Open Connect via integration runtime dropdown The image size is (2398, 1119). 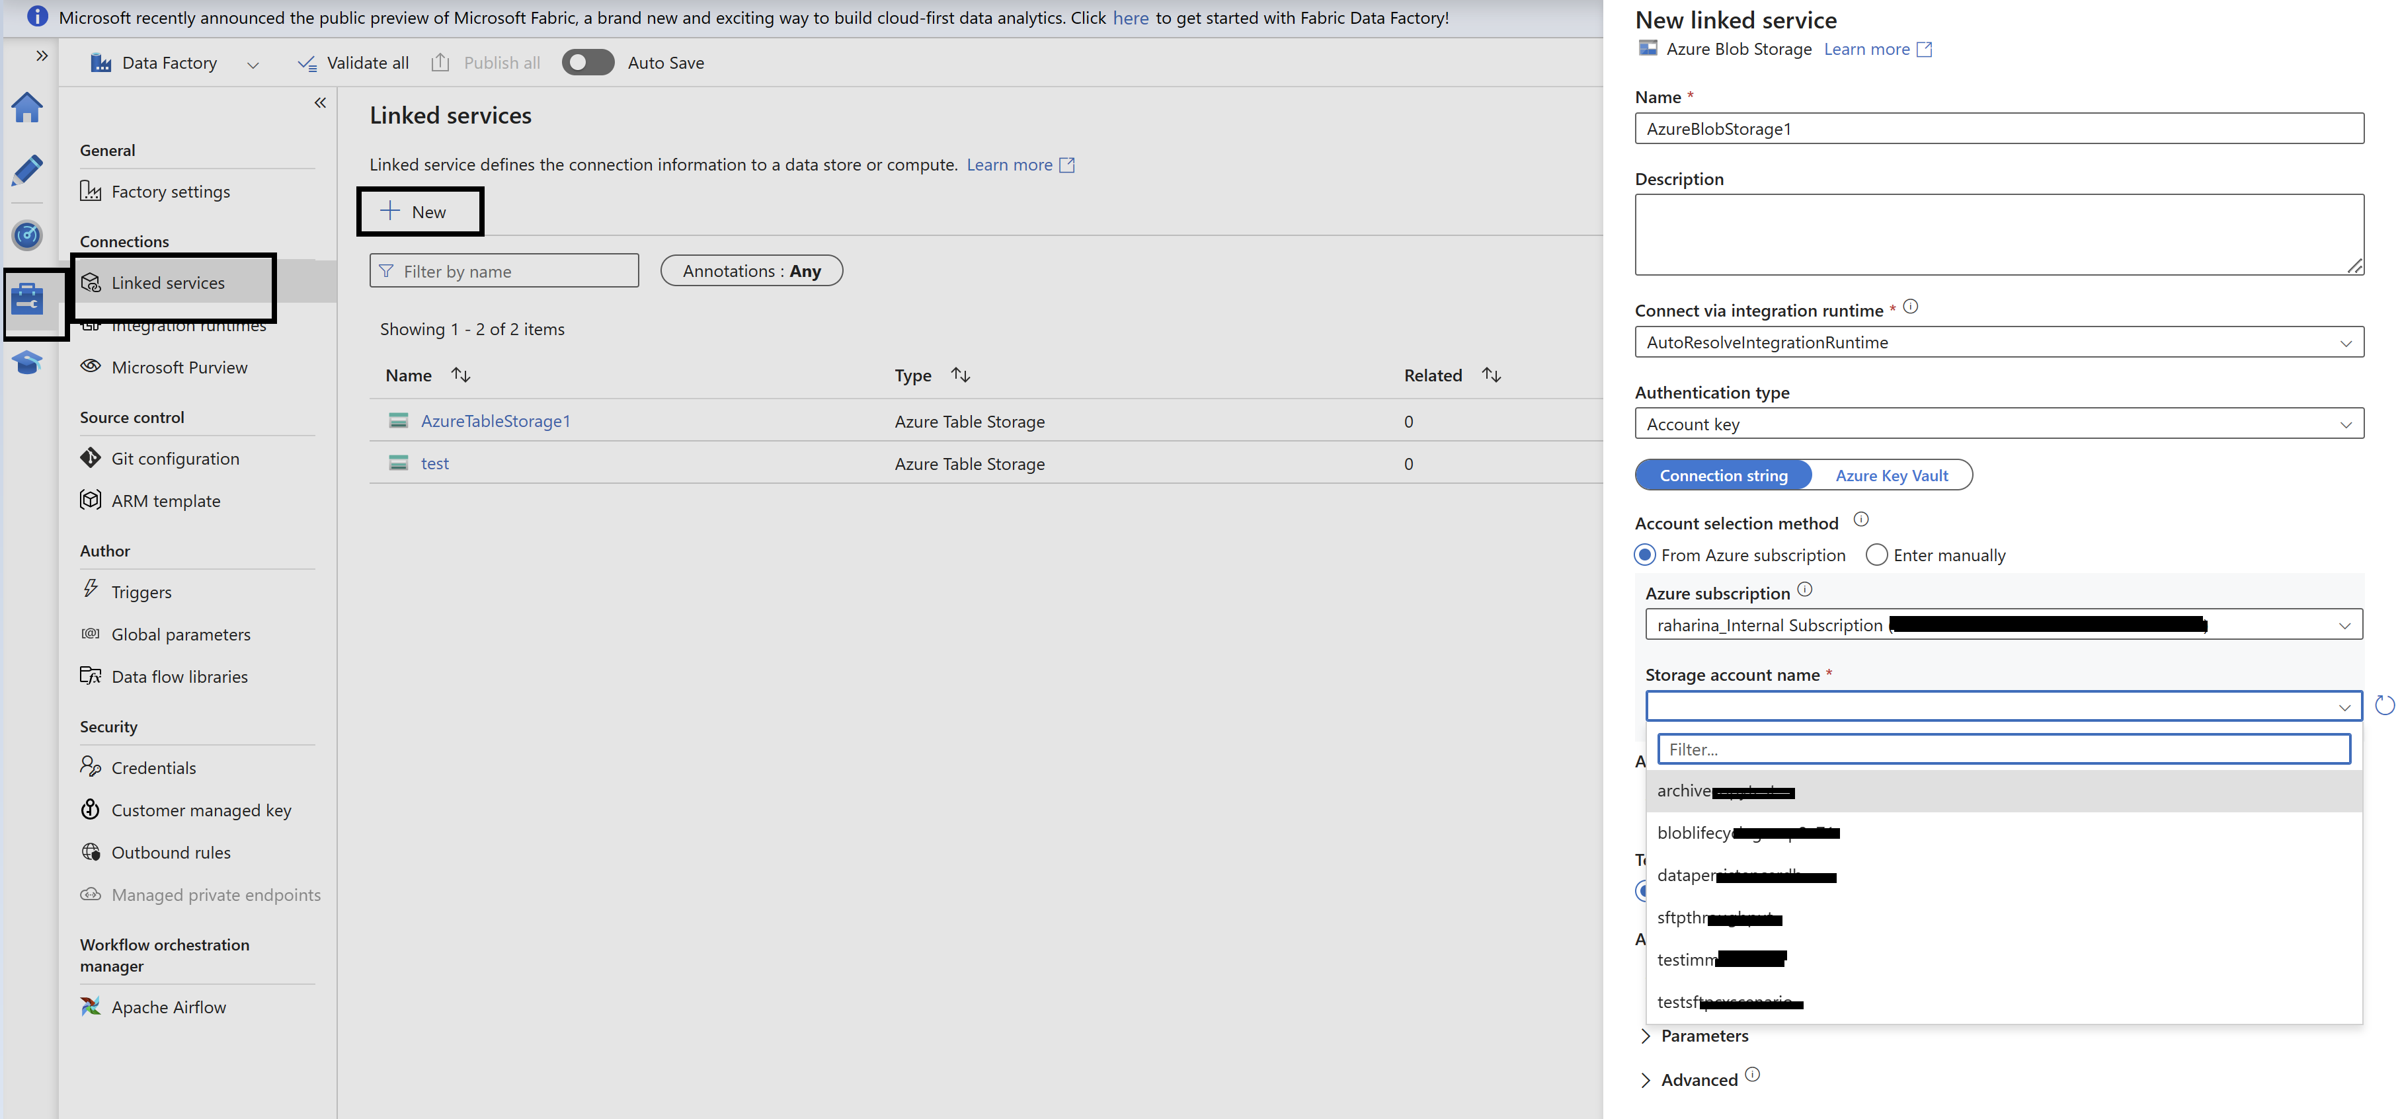coord(1999,342)
